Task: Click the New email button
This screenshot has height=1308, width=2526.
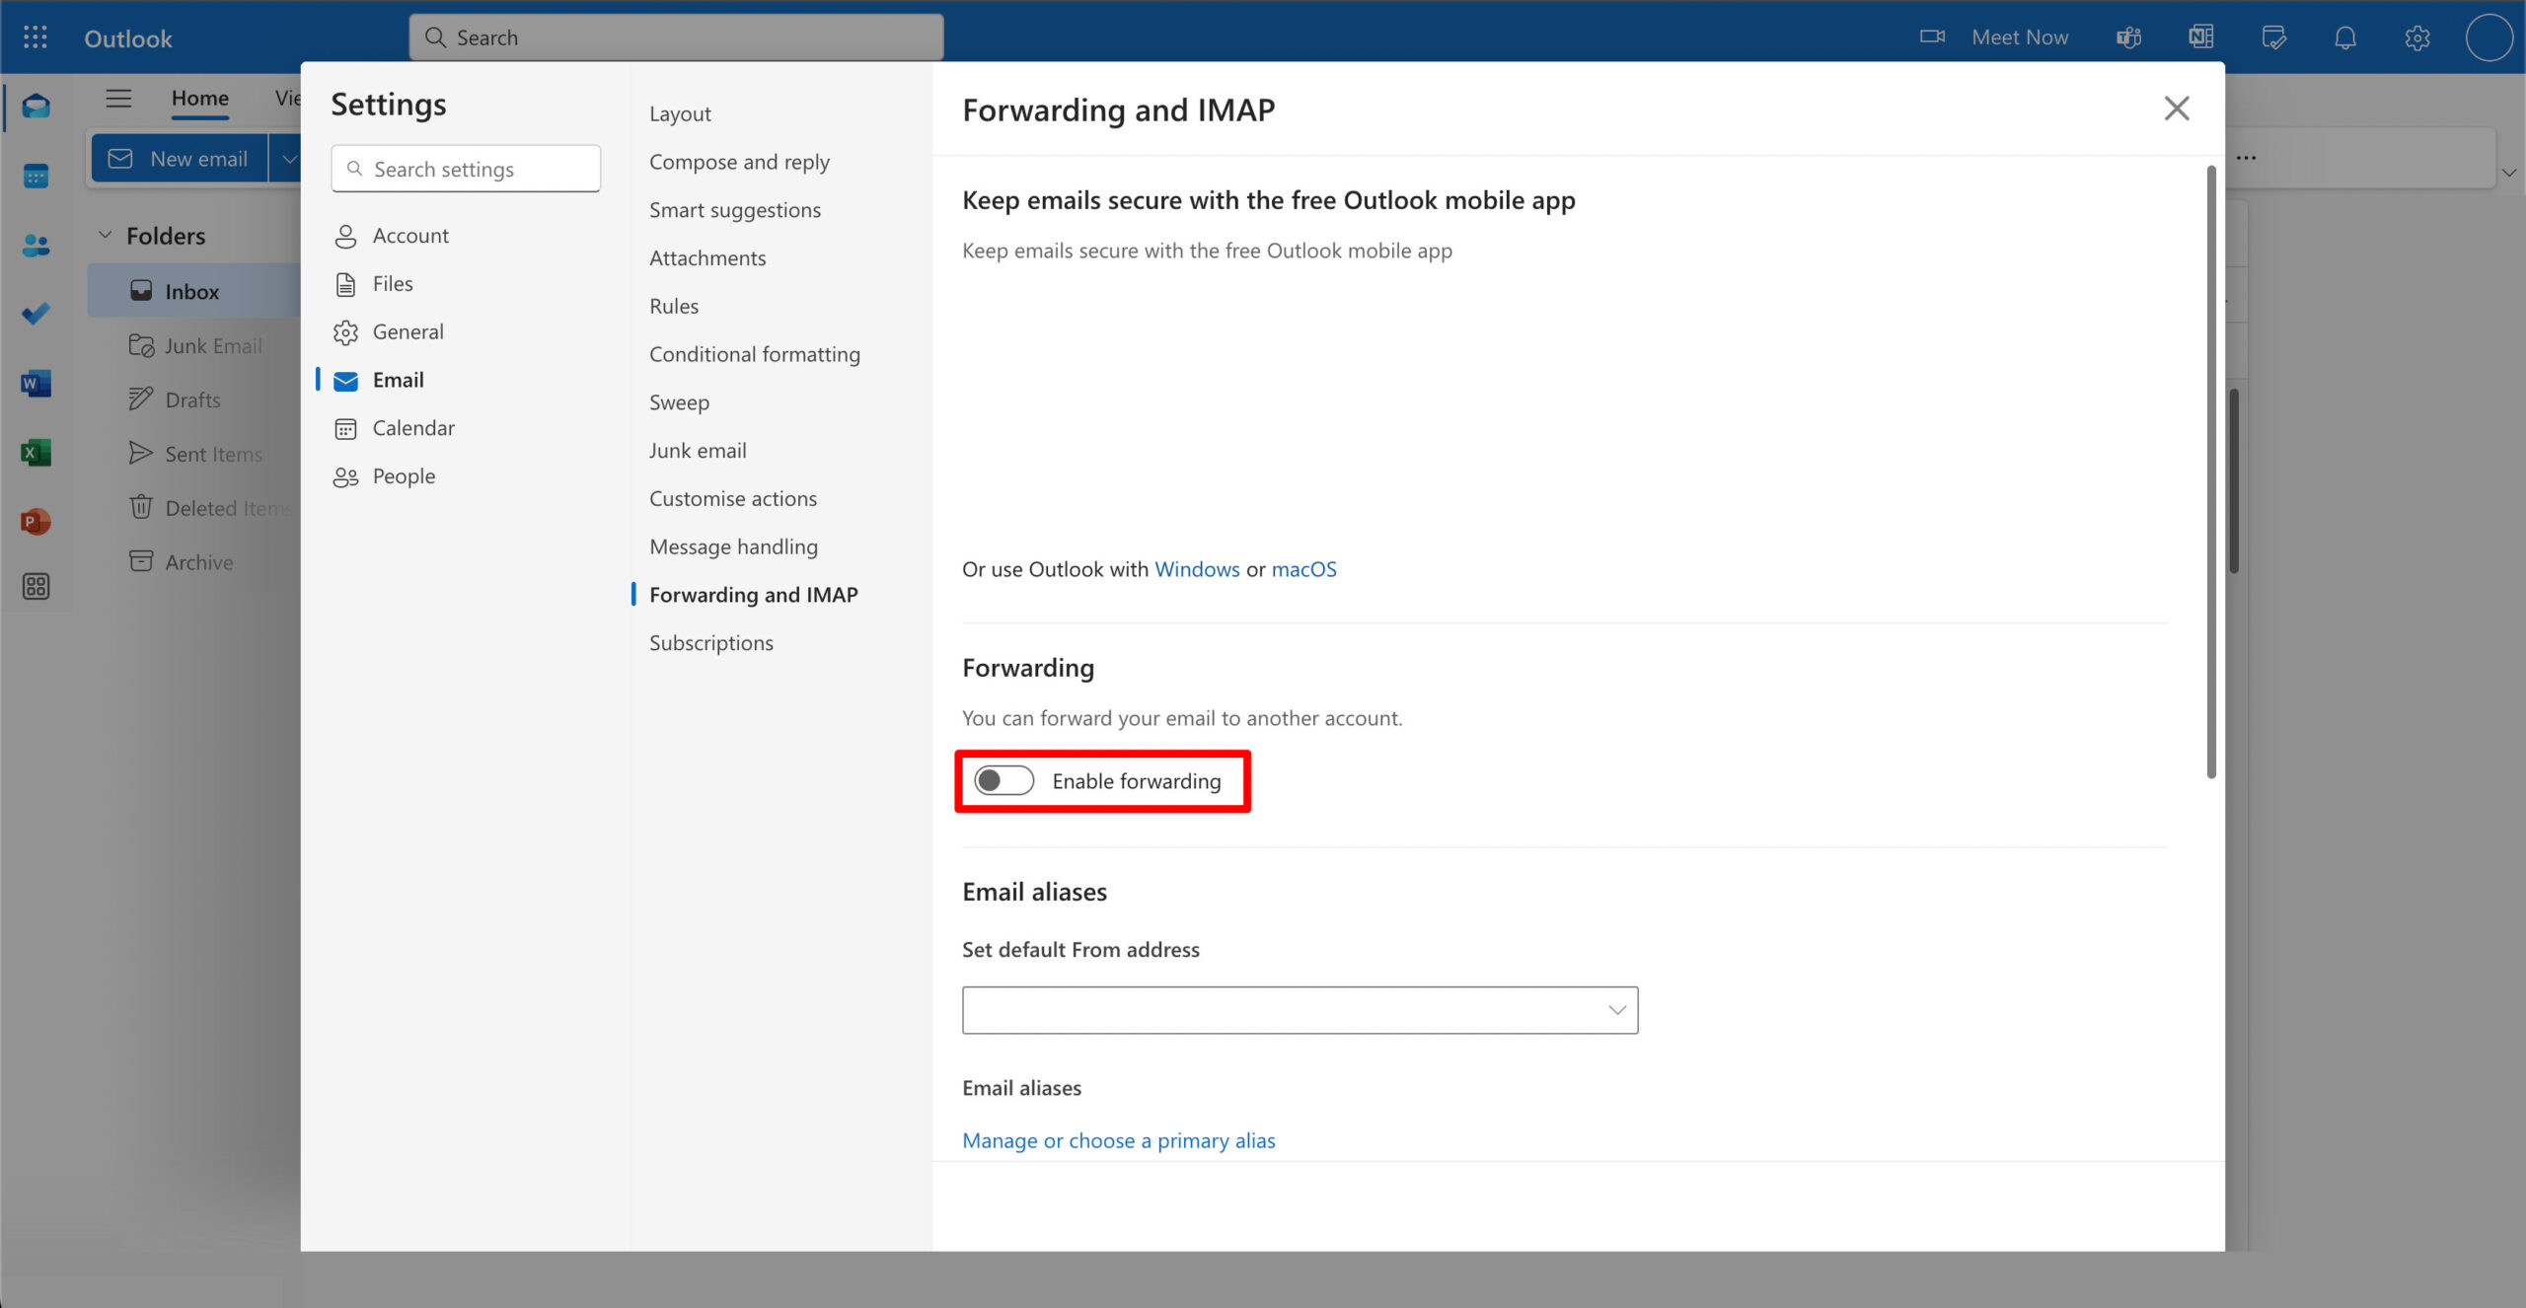Action: (180, 159)
